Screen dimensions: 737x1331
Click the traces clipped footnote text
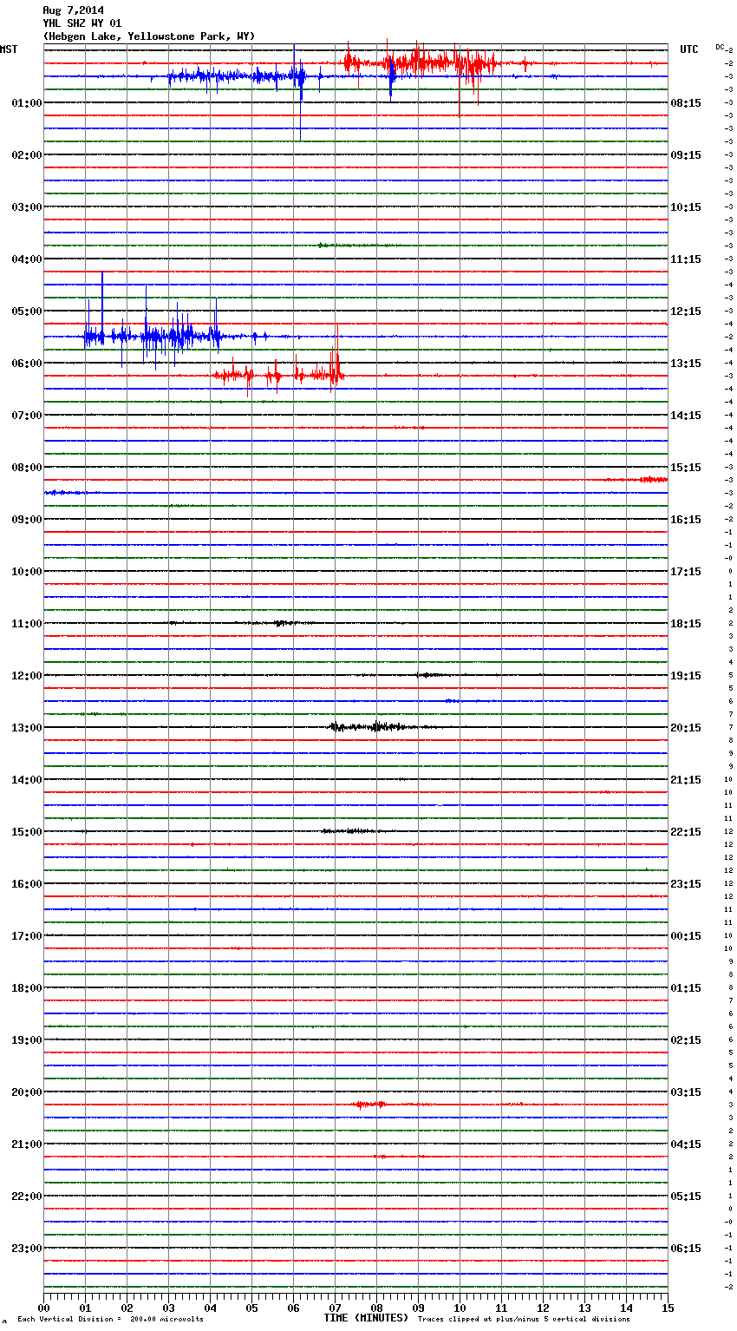pyautogui.click(x=524, y=1320)
